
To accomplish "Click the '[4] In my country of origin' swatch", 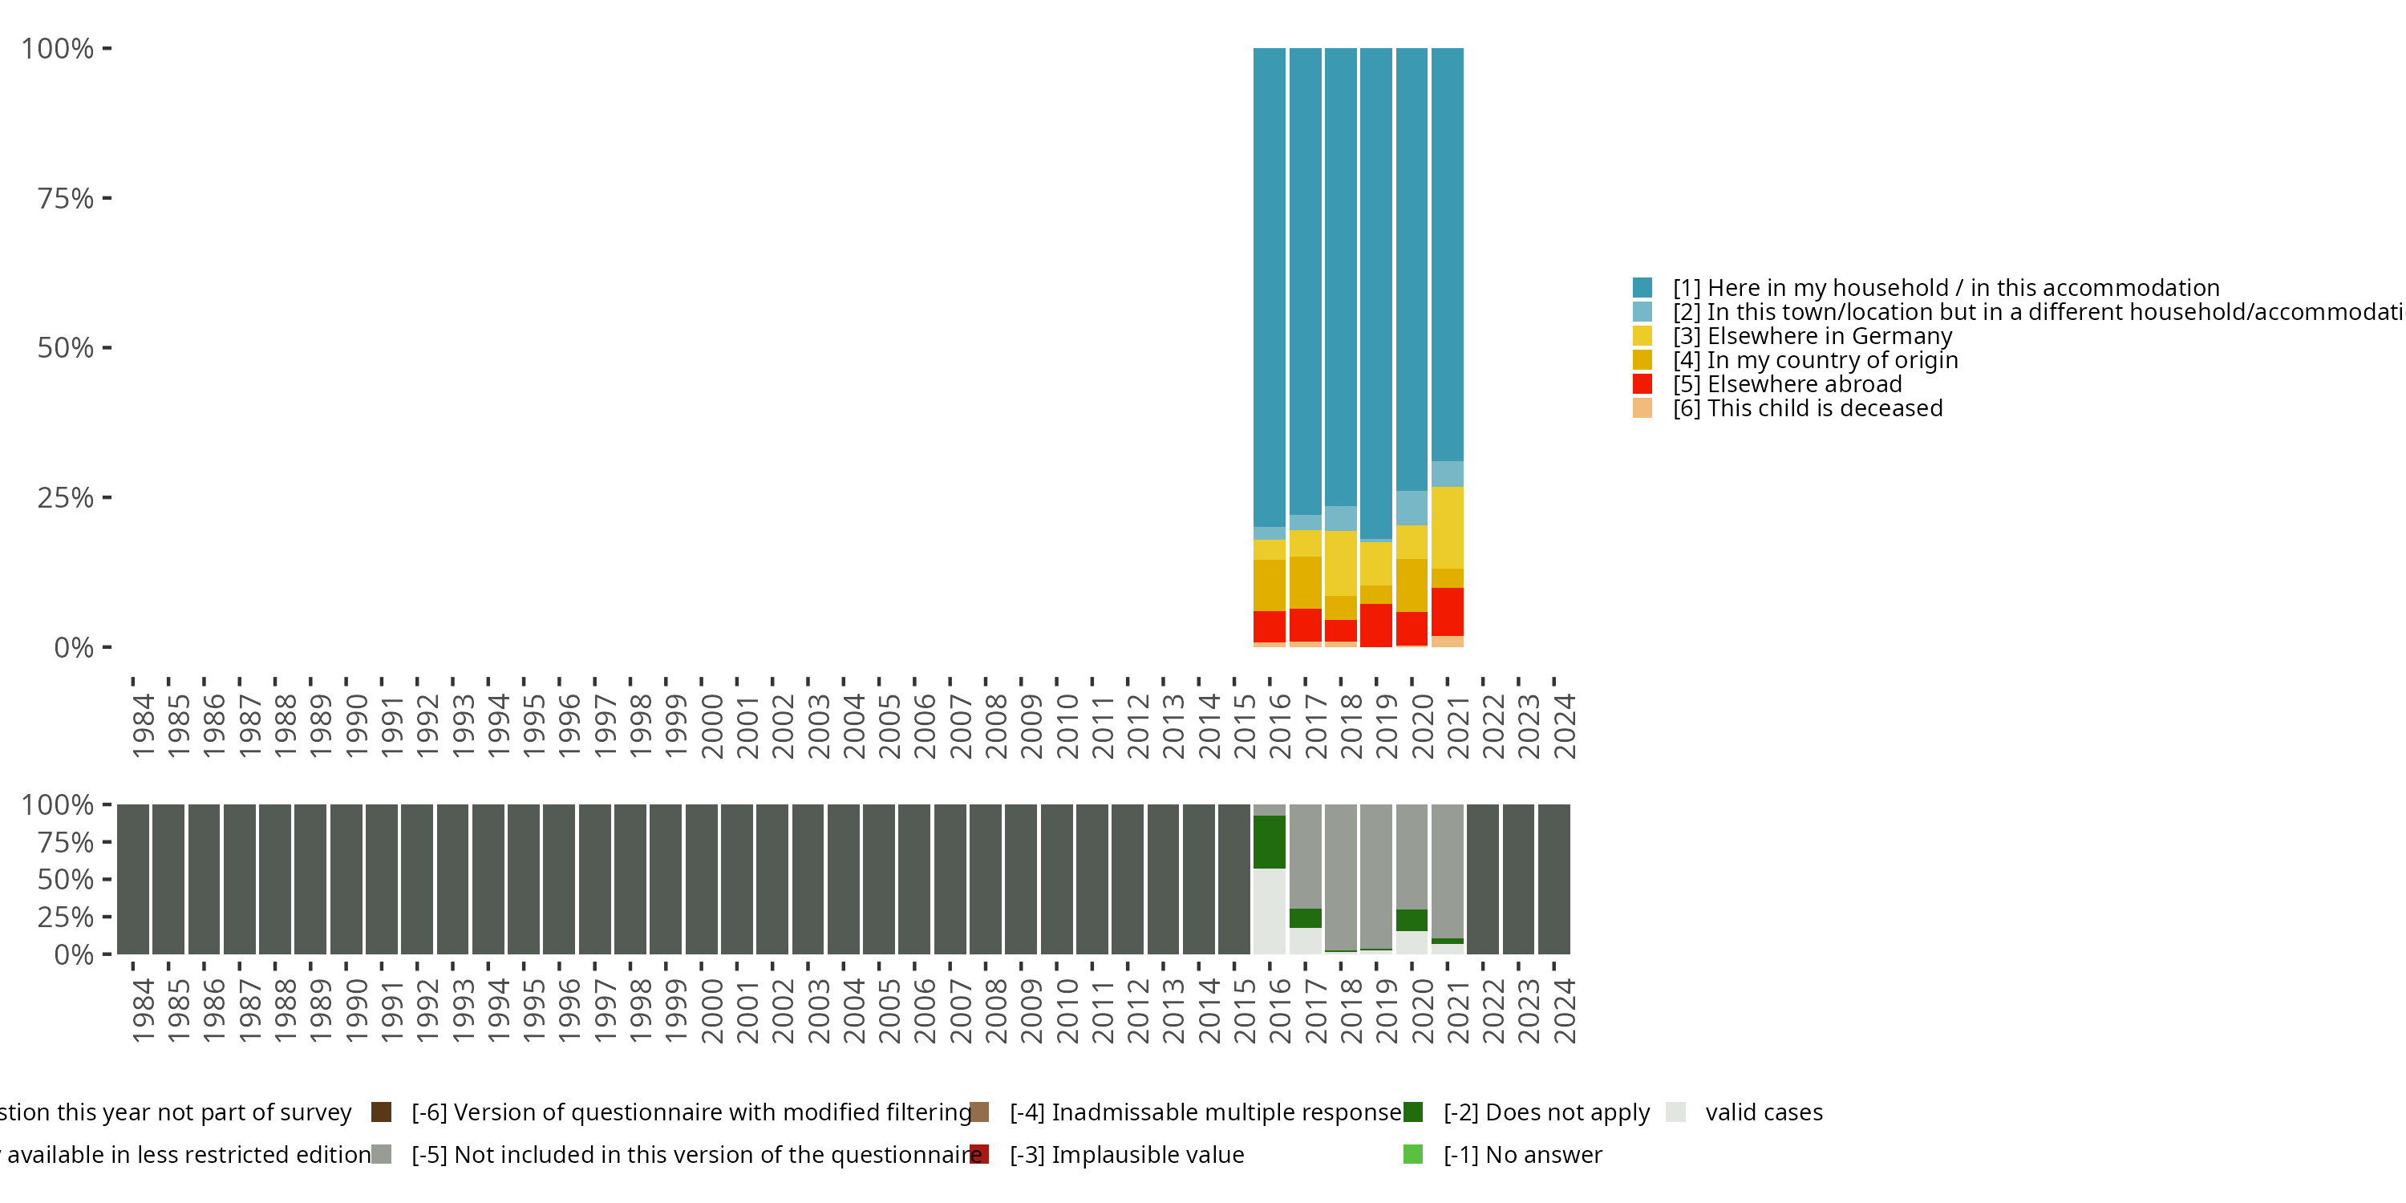I will click(x=1642, y=361).
